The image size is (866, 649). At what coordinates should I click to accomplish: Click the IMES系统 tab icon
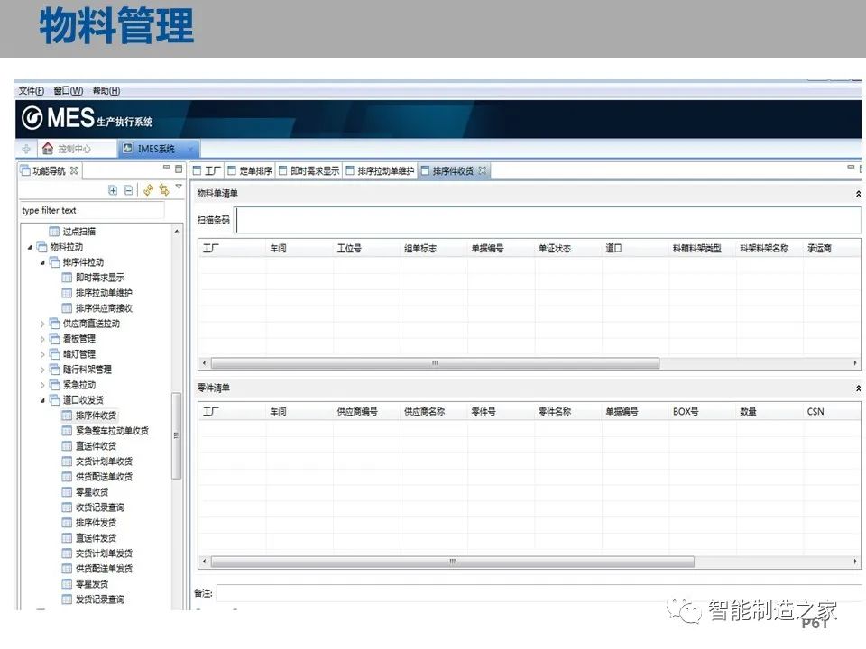[x=127, y=148]
